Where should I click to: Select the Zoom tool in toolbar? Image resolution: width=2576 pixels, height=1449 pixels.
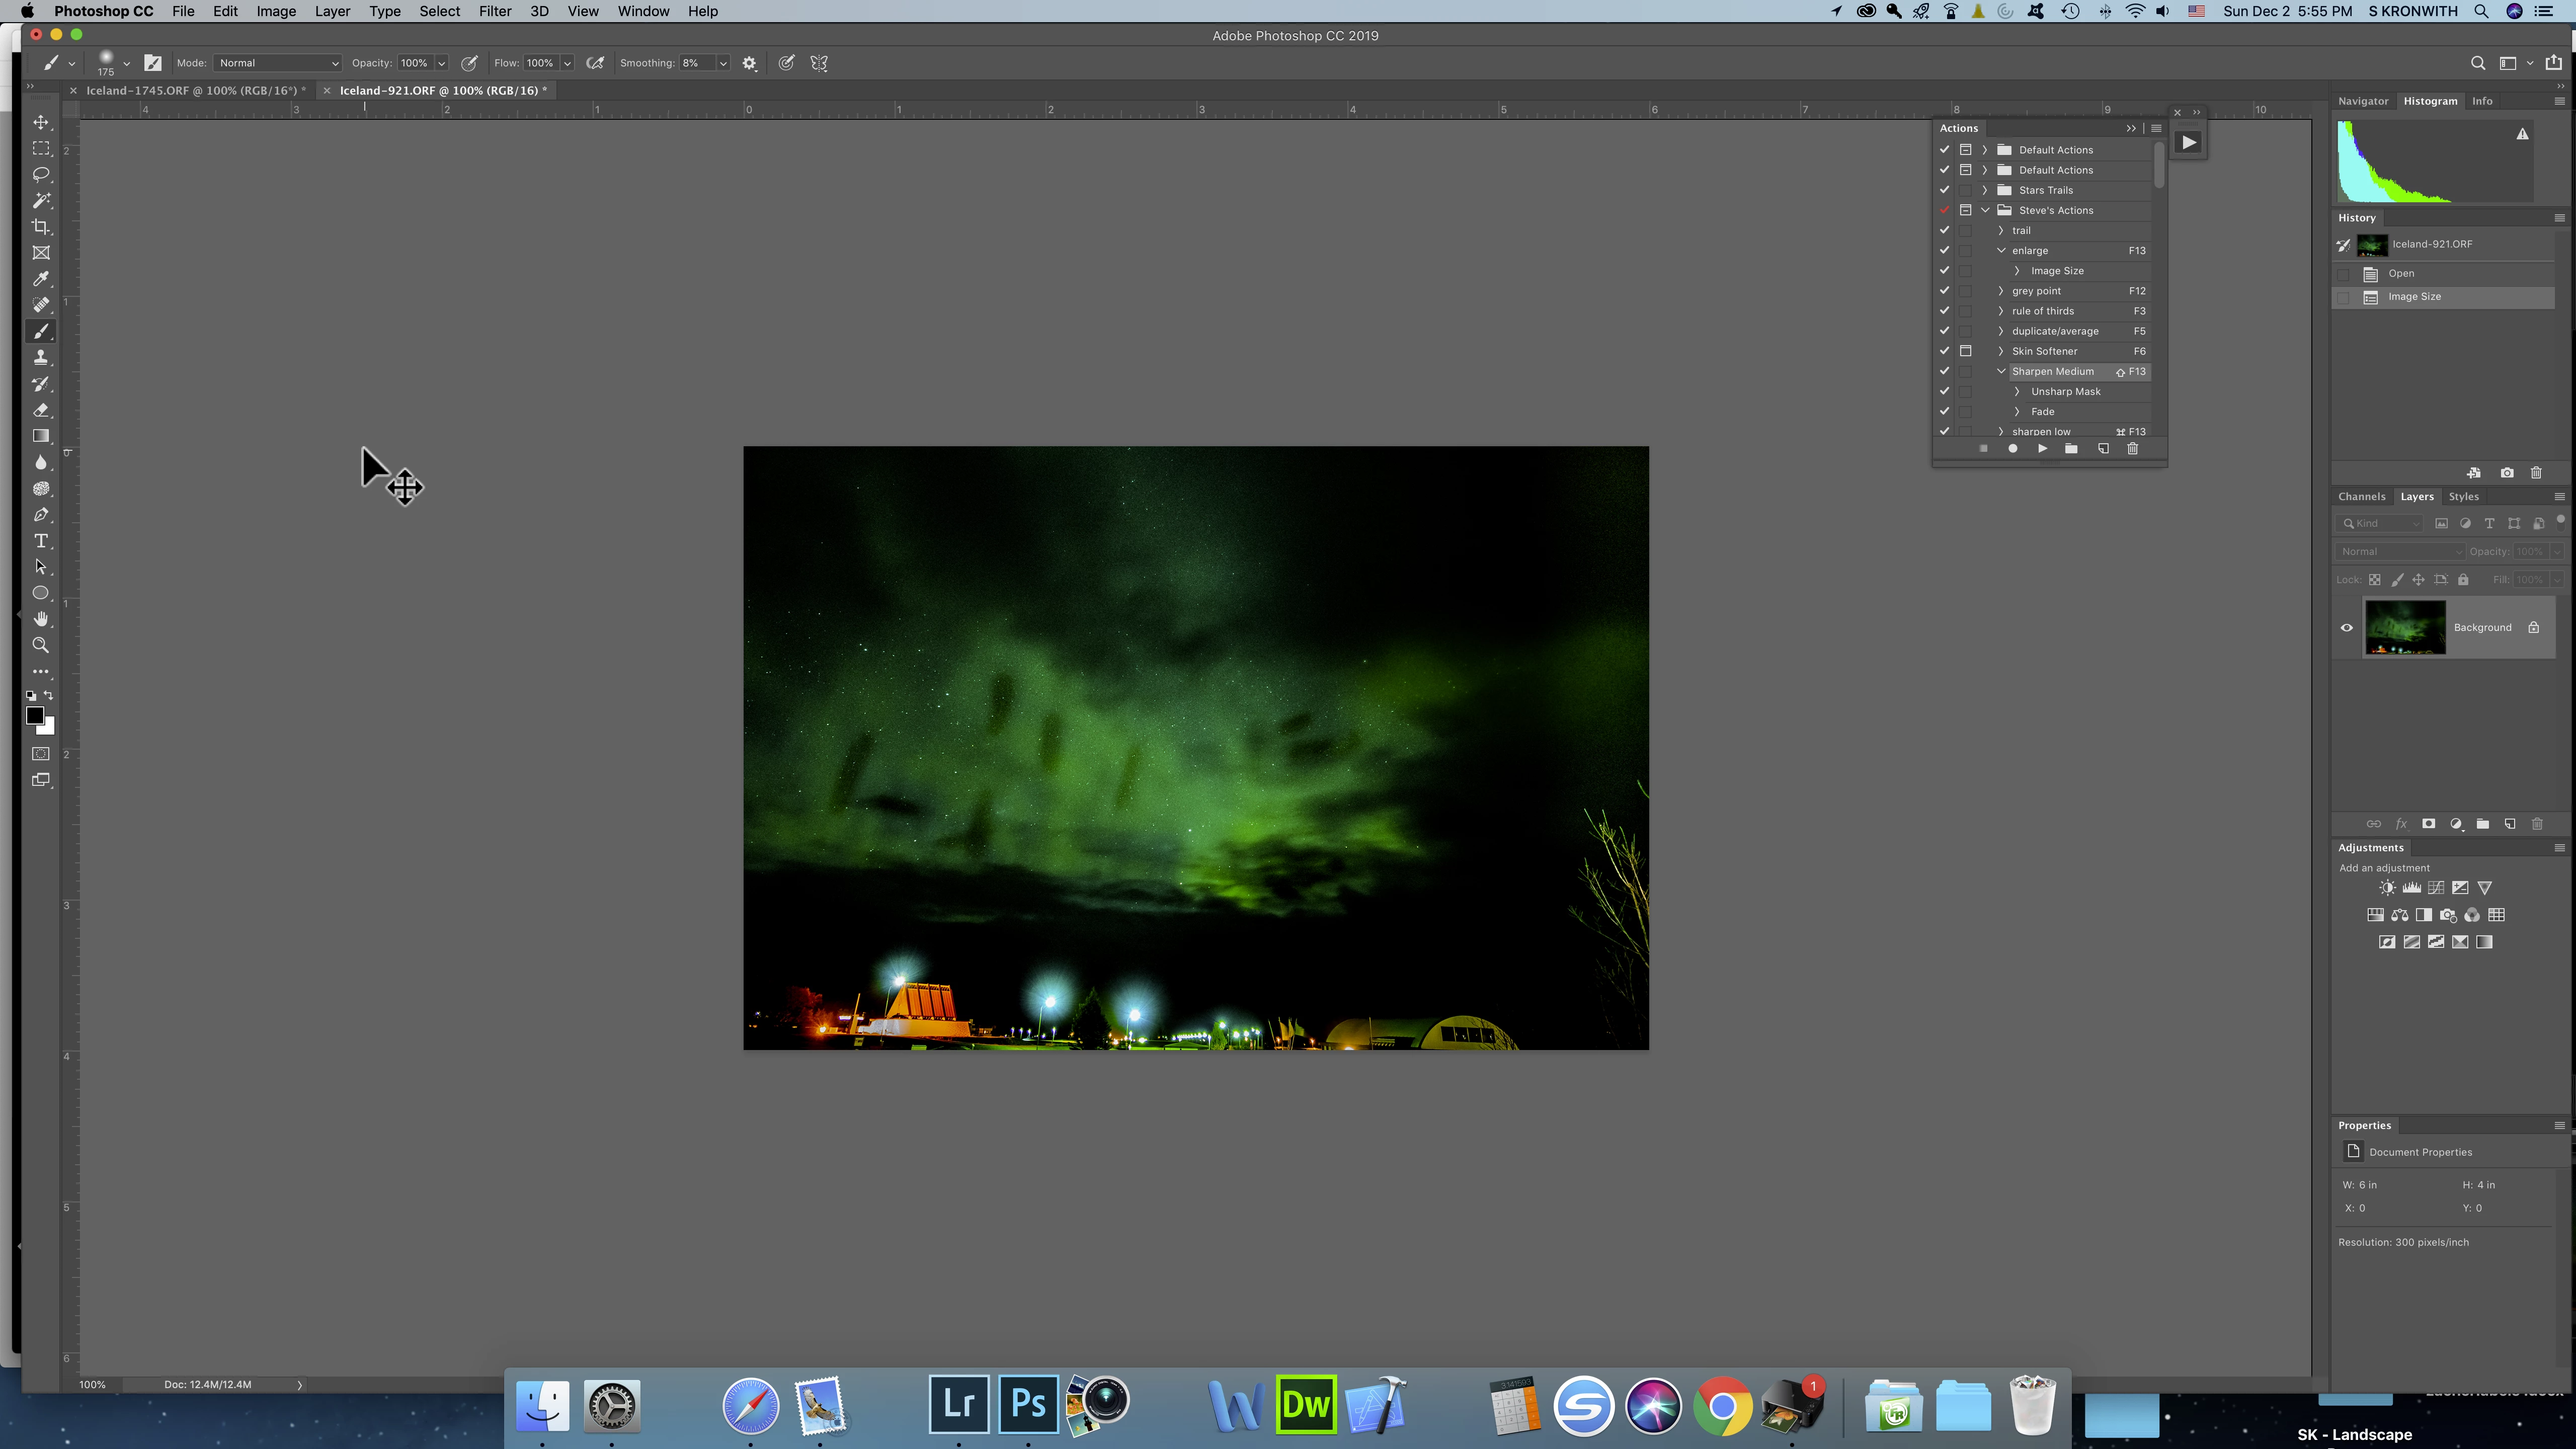[41, 646]
